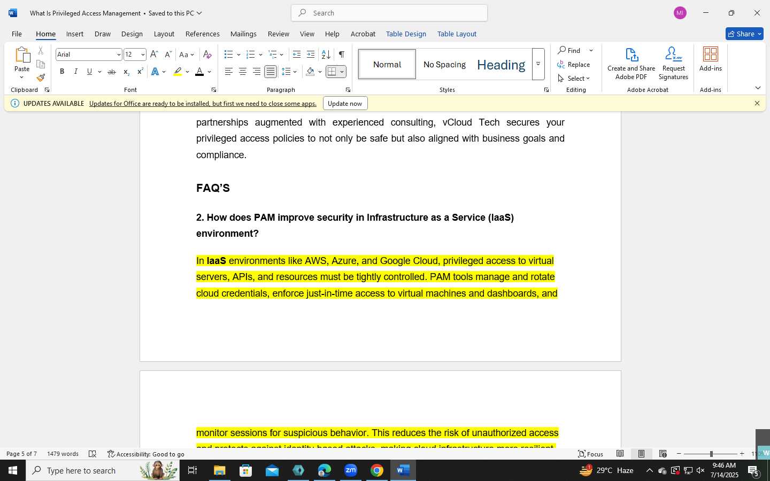Apply the No Spacing style
This screenshot has width=770, height=481.
444,64
